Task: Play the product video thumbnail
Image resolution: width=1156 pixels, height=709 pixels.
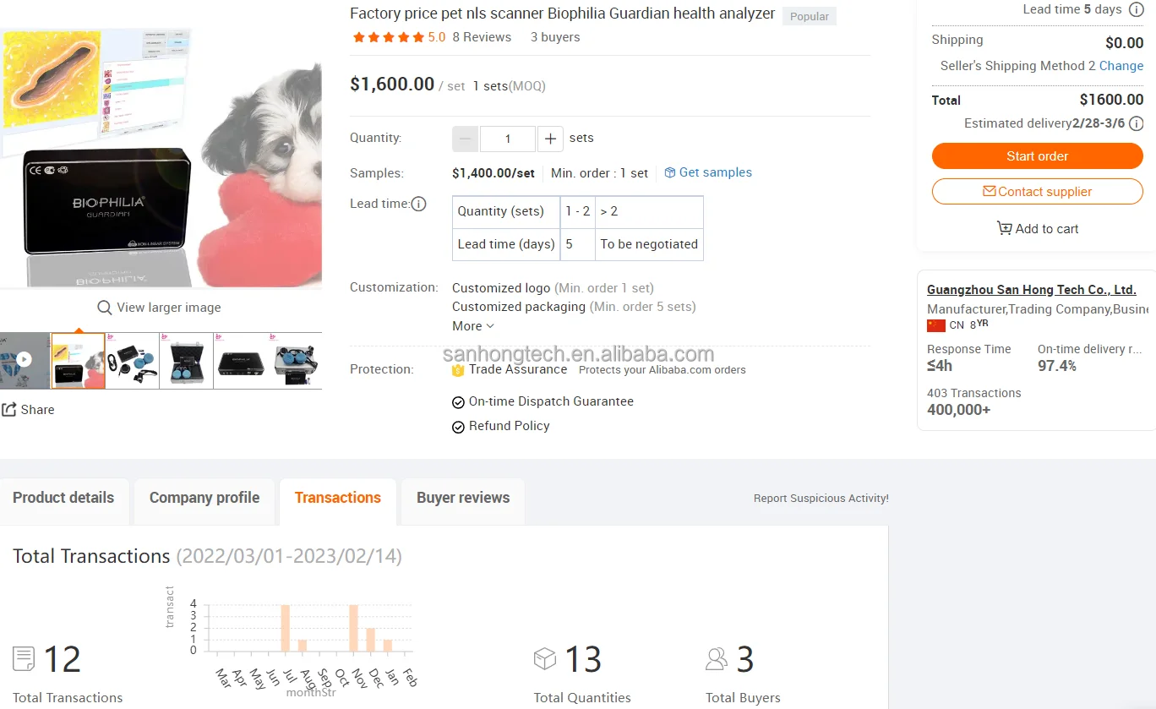Action: [x=25, y=359]
